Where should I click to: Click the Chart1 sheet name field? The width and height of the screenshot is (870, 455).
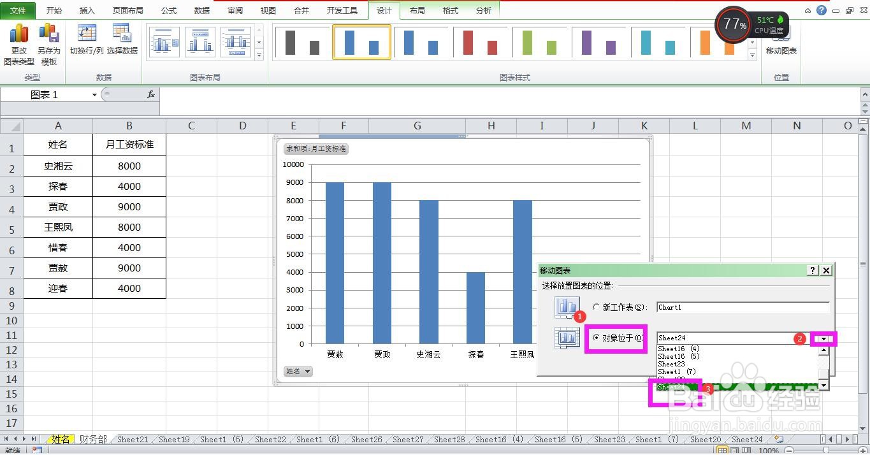coord(743,307)
